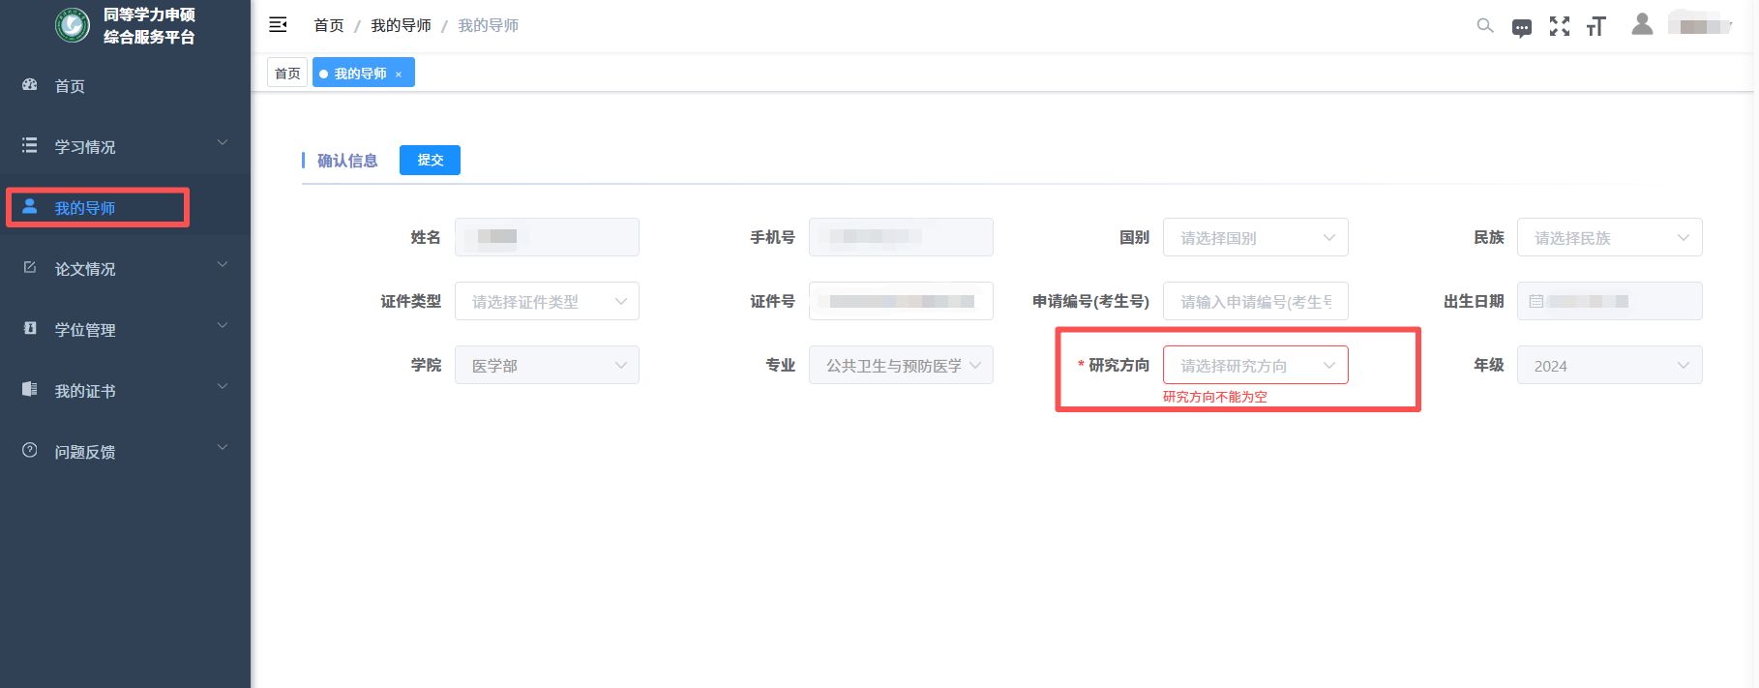Click the 申请编号 input field
The image size is (1759, 688).
pos(1254,301)
